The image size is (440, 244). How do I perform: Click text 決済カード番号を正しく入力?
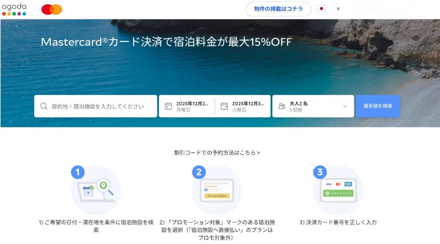(338, 222)
